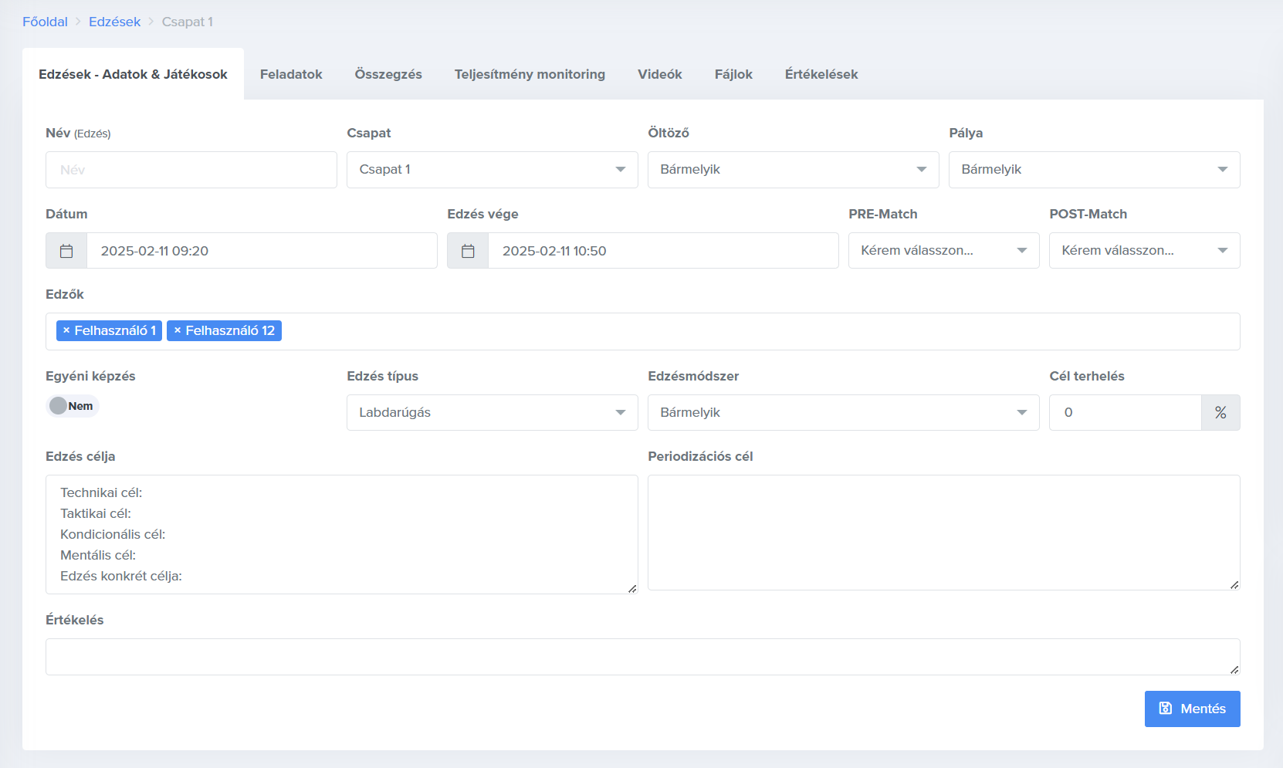Focus the Név text input field
This screenshot has height=768, width=1283.
[x=191, y=170]
